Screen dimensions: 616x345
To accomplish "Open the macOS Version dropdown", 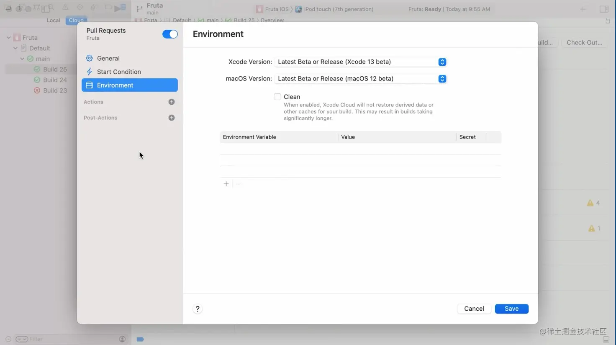I will pos(360,79).
